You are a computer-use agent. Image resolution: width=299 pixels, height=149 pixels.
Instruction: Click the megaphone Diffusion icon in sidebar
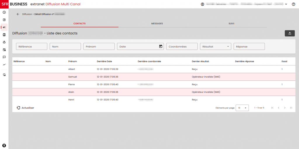tap(4, 27)
